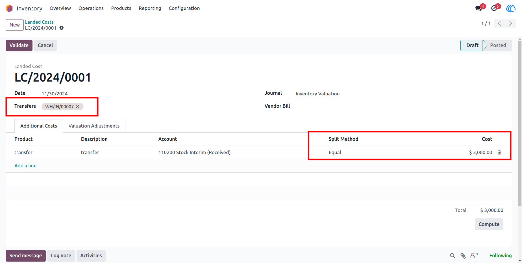Image resolution: width=522 pixels, height=263 pixels.
Task: Go to the next record arrow
Action: click(511, 23)
